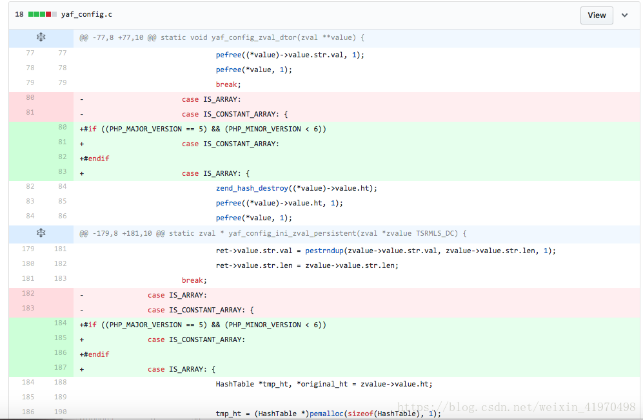Click the pestrndup function call
643x420 pixels.
[324, 251]
